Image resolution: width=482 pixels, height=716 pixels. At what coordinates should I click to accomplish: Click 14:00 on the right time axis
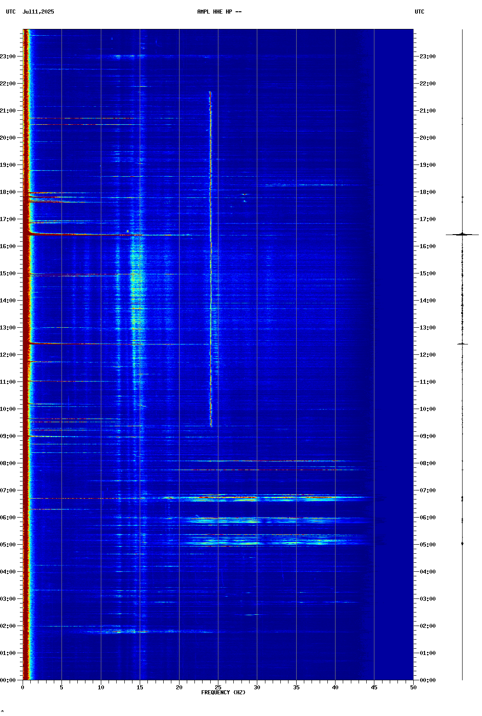(428, 301)
